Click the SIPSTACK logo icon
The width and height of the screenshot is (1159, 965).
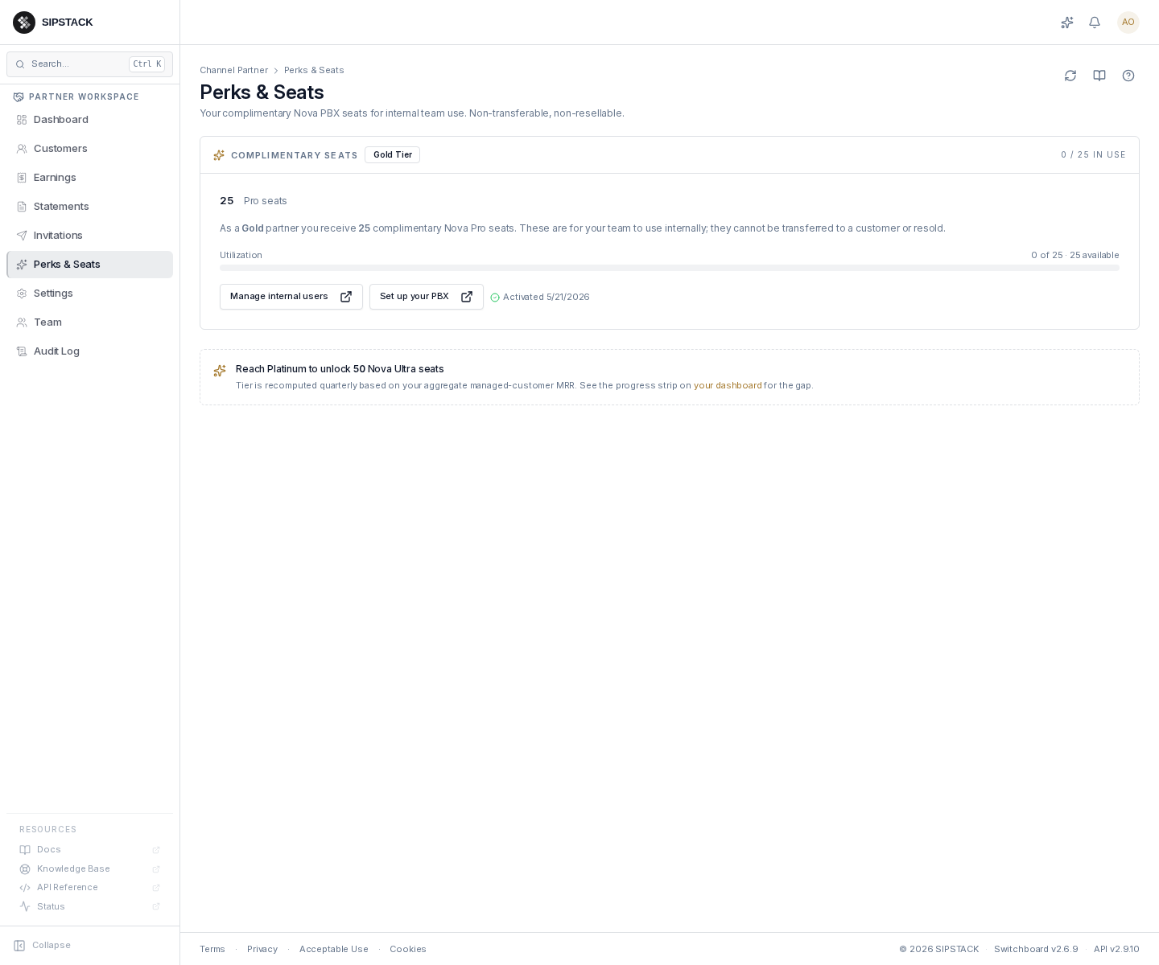pyautogui.click(x=24, y=23)
